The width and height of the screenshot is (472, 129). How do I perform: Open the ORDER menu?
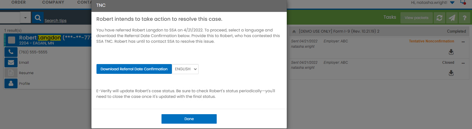(x=19, y=2)
